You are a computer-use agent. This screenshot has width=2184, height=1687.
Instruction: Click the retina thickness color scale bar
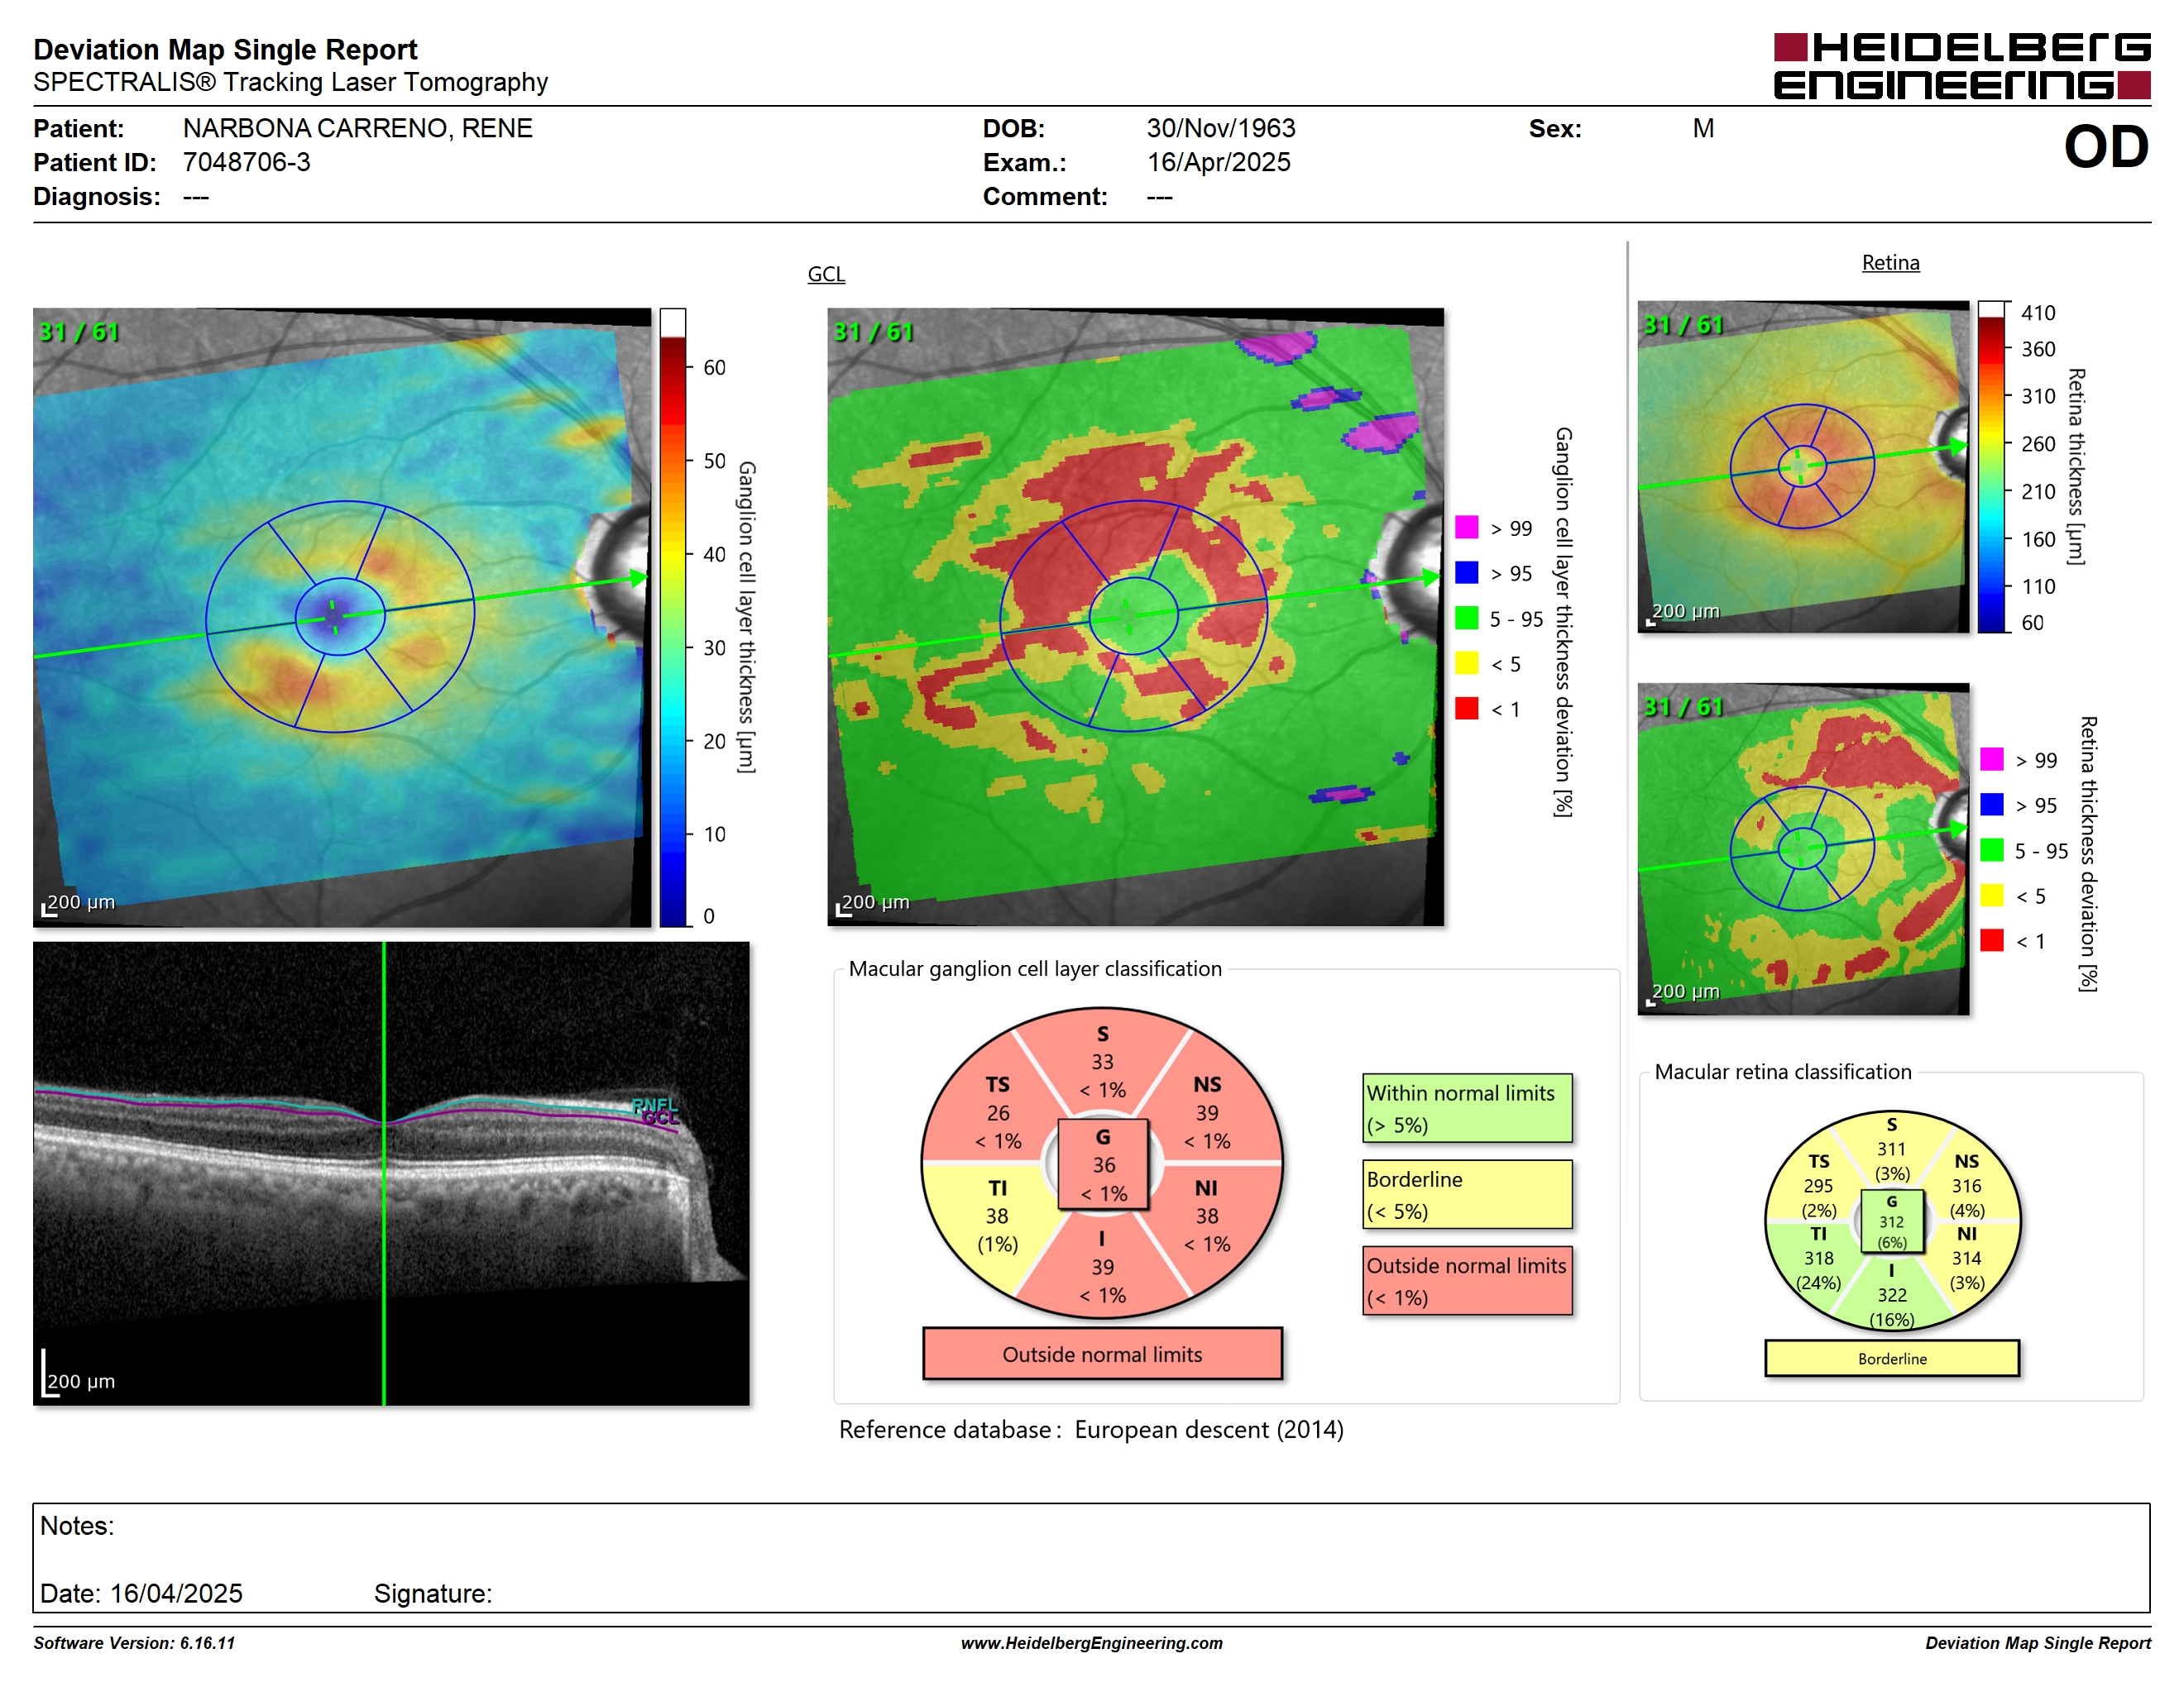click(x=1991, y=466)
